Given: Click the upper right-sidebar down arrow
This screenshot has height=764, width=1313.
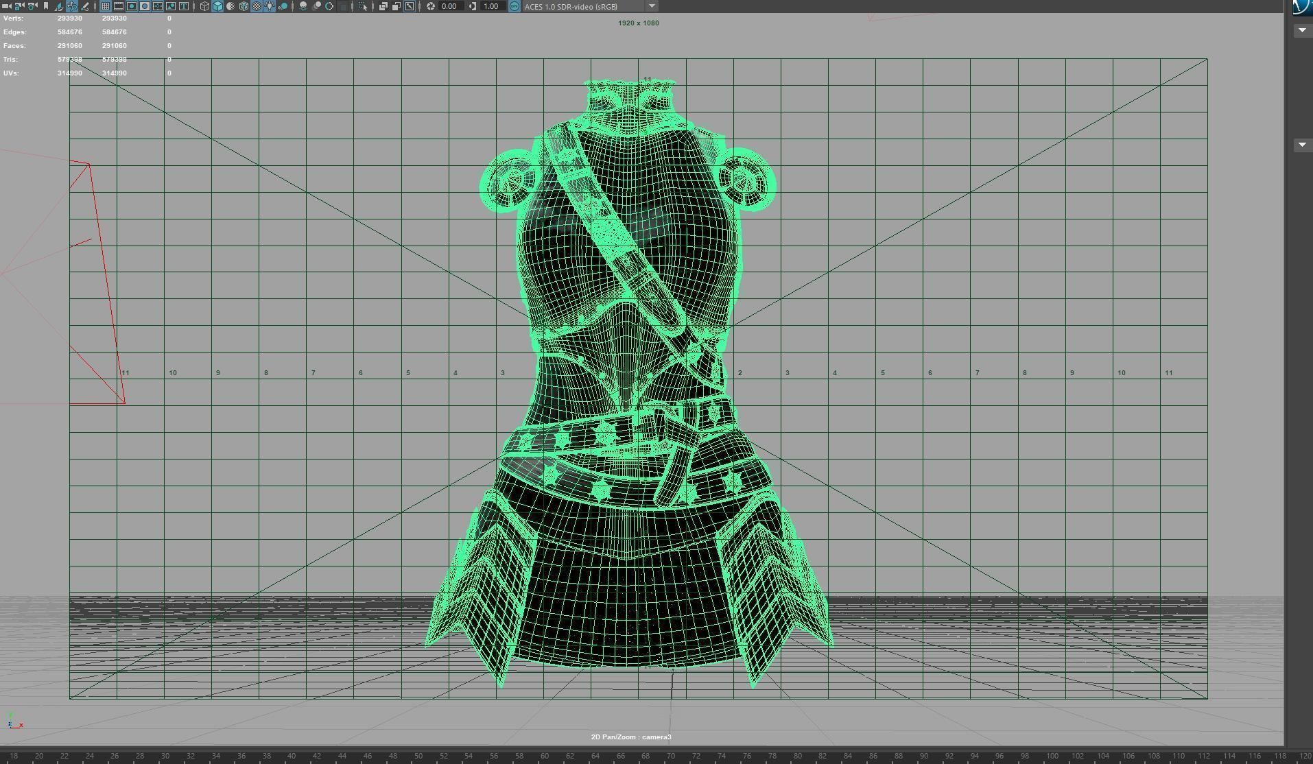Looking at the screenshot, I should point(1302,30).
